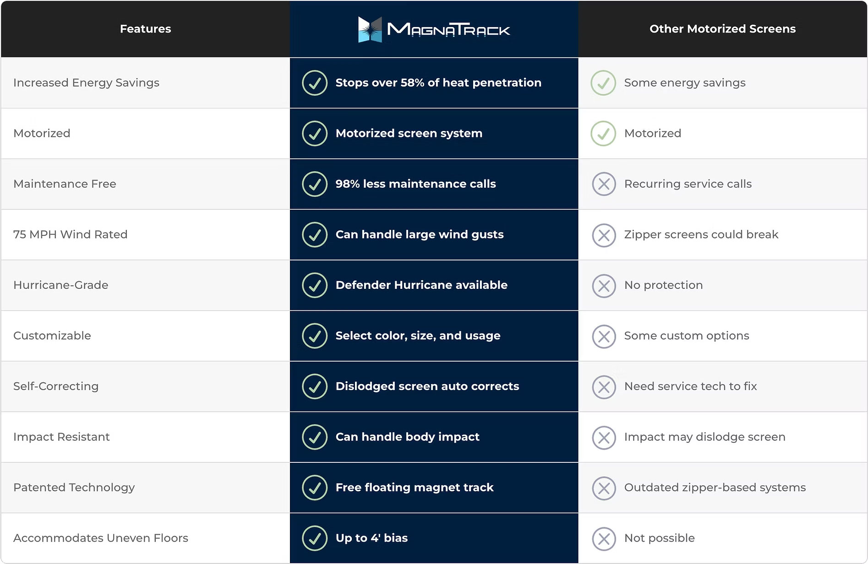Click the text Impact may dislodge screen
Screen dimensions: 868x564
coord(704,437)
